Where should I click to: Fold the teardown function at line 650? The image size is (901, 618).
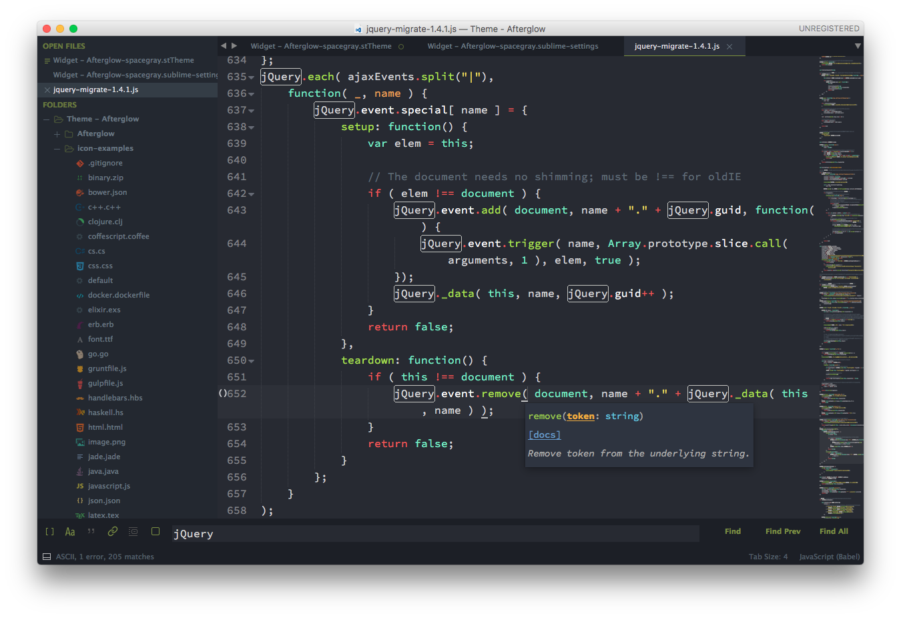coord(252,361)
